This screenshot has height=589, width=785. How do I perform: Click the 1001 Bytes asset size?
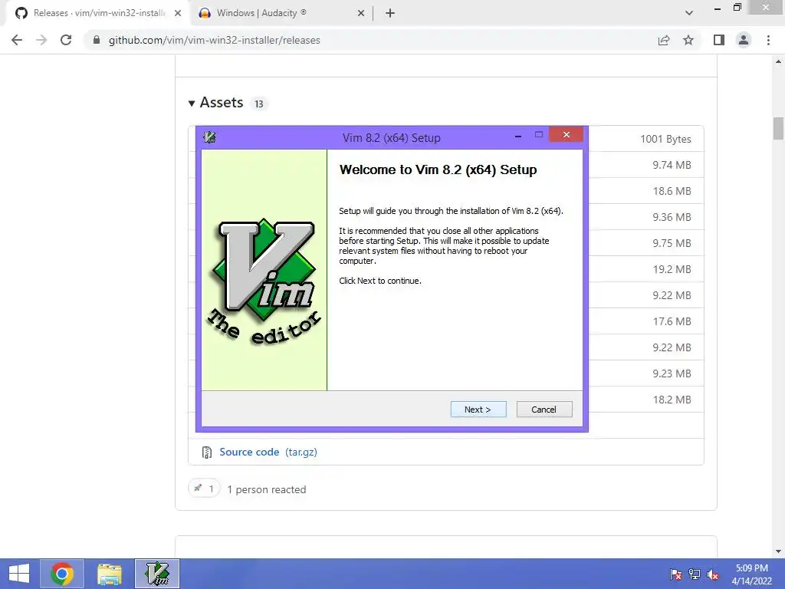click(x=665, y=140)
